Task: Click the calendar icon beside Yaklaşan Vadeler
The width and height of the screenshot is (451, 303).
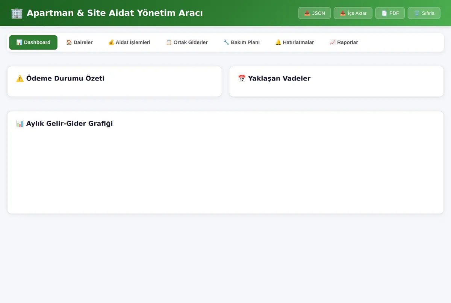Action: (x=242, y=79)
